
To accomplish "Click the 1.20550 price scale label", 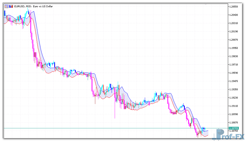I will click(x=234, y=6).
